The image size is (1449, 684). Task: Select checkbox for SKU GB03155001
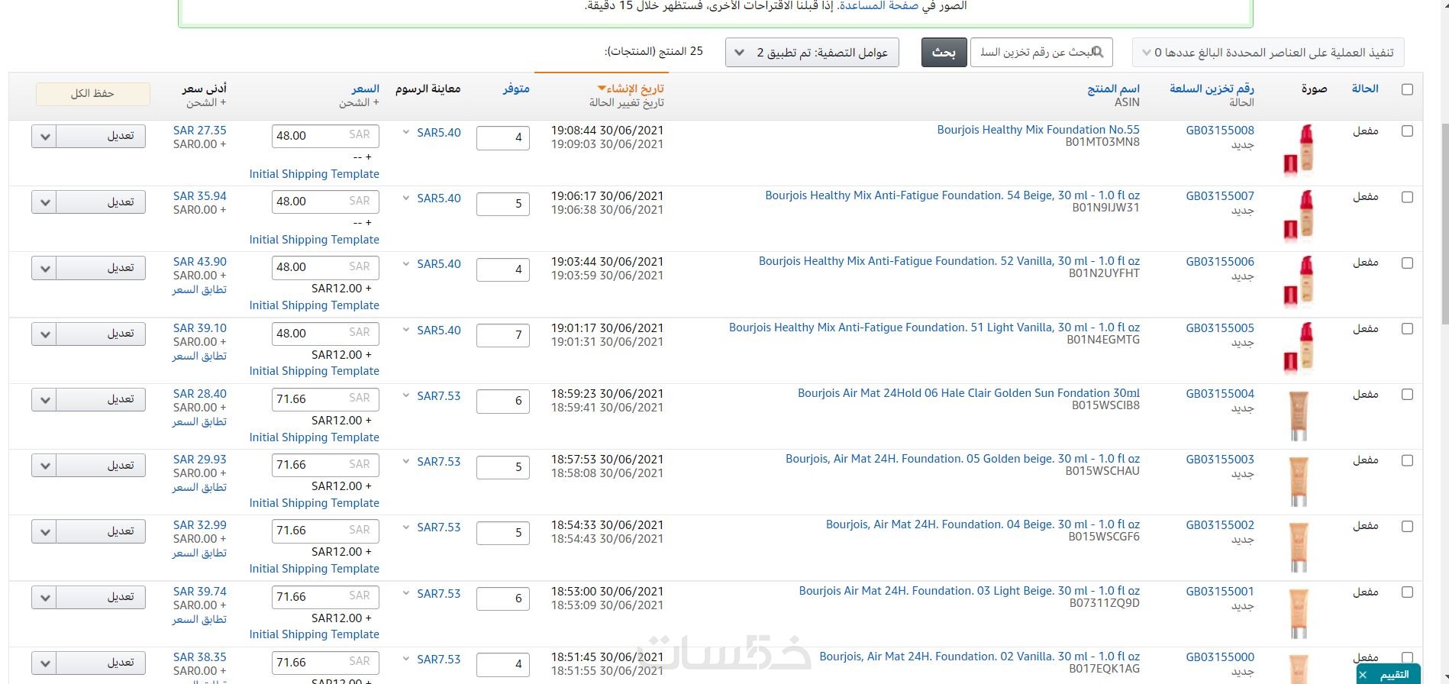click(1407, 592)
